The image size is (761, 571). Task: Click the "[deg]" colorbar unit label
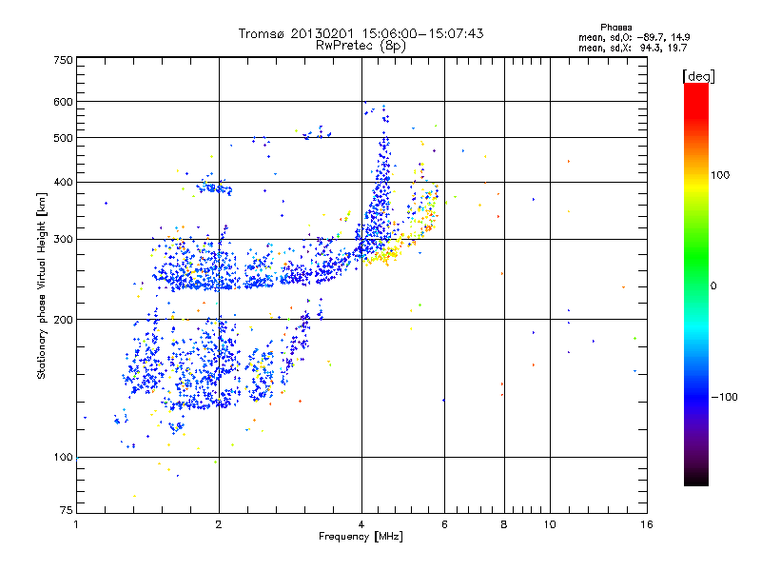coord(698,76)
